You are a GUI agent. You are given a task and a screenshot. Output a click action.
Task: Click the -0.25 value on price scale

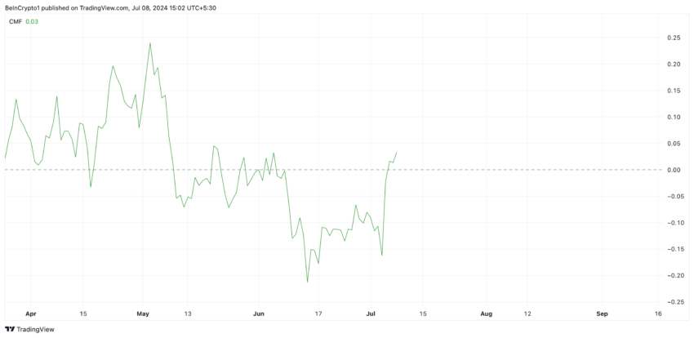point(672,302)
